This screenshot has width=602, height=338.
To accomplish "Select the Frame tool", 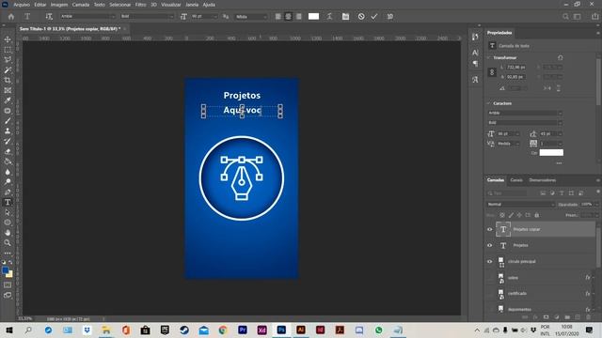I will click(x=8, y=90).
